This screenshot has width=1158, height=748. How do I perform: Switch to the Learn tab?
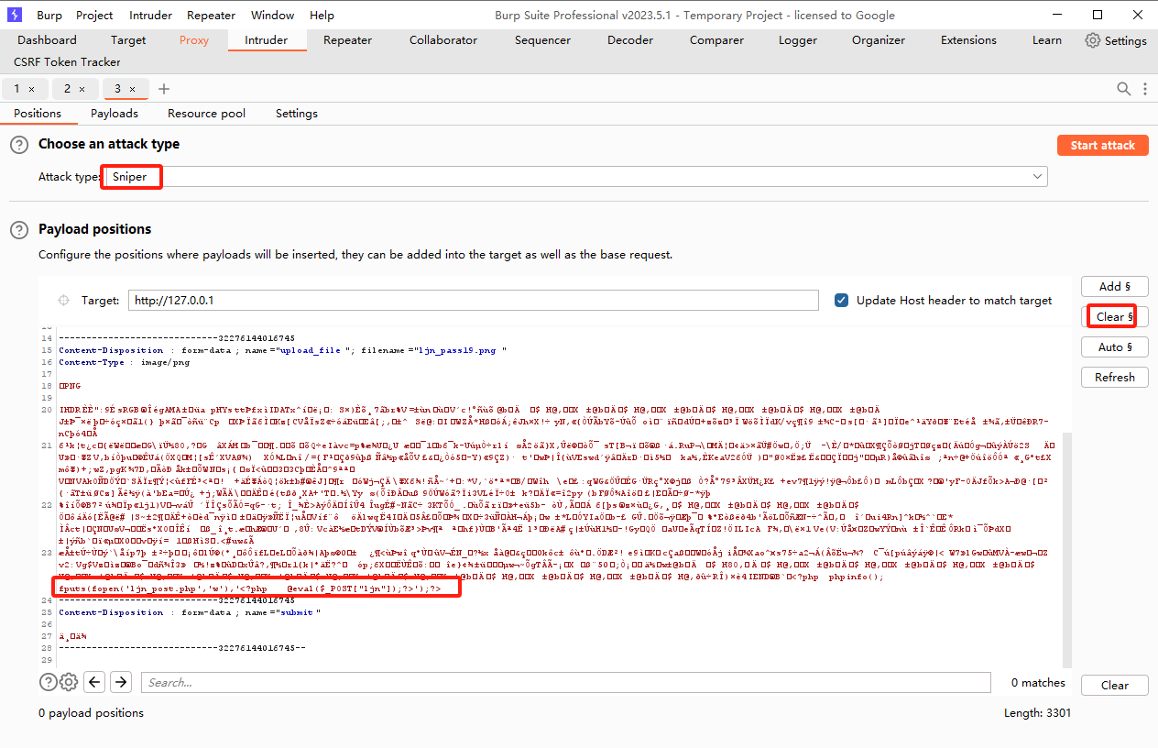(x=1047, y=40)
